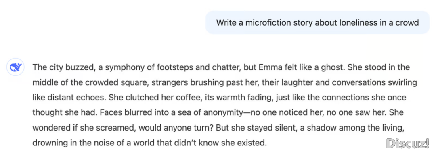The width and height of the screenshot is (436, 153).
Task: Click the word "buzzed" near the story start
Action: 78,68
